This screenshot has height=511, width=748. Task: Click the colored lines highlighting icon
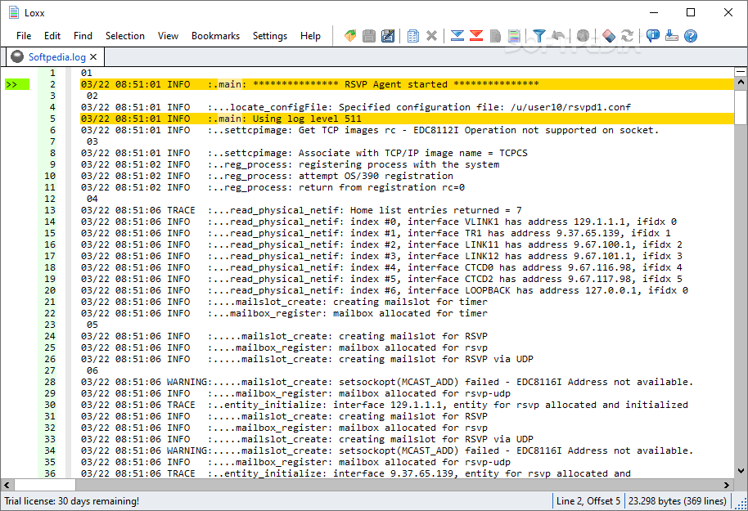514,36
